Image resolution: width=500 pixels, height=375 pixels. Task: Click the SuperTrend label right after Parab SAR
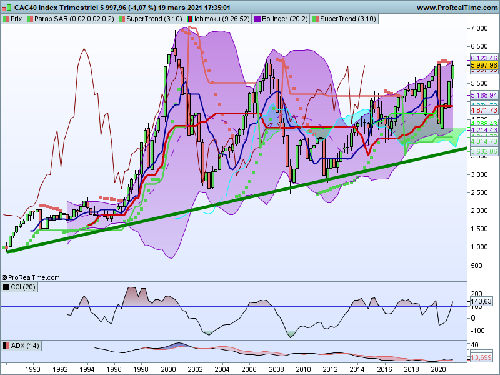point(151,19)
